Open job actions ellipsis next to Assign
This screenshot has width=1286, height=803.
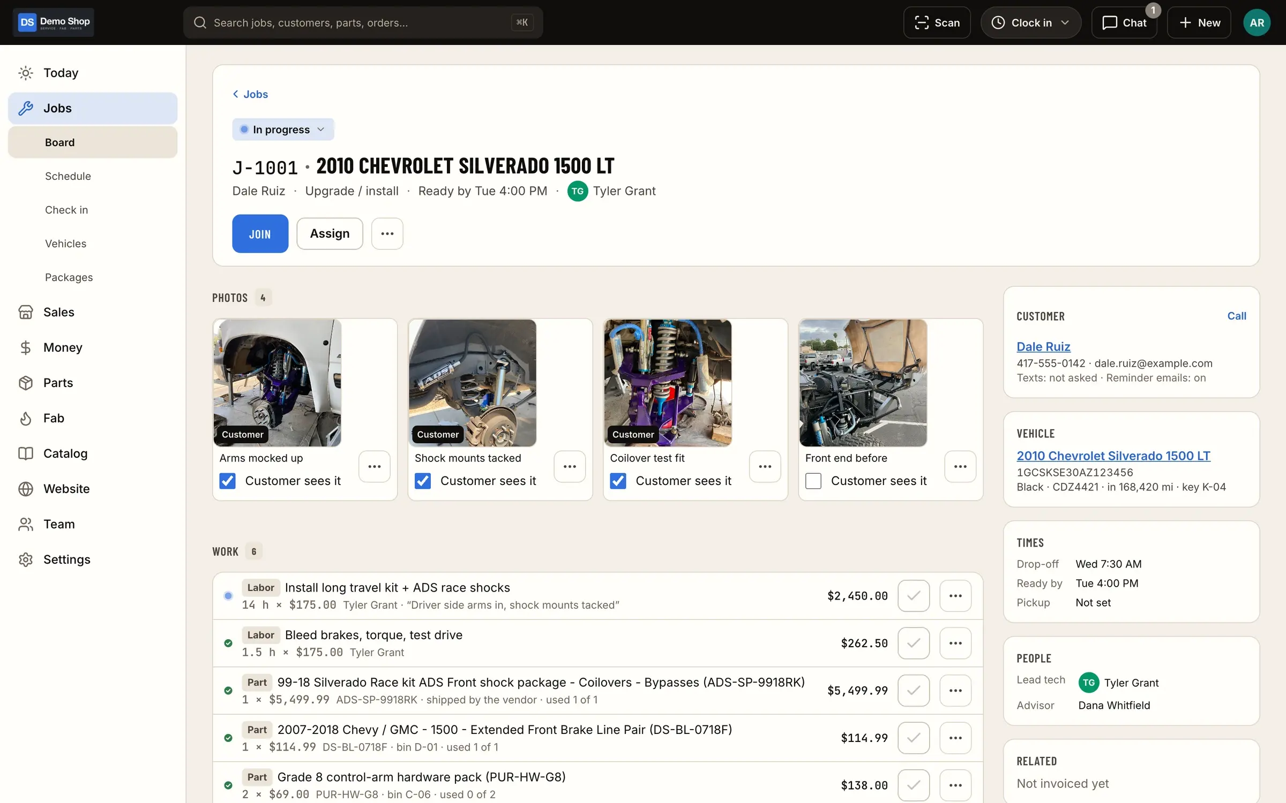coord(387,233)
